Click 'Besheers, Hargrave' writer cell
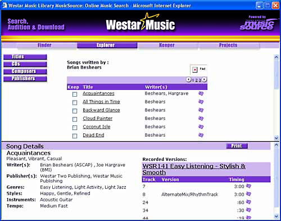Screen dimensions: 281x221 [166, 93]
